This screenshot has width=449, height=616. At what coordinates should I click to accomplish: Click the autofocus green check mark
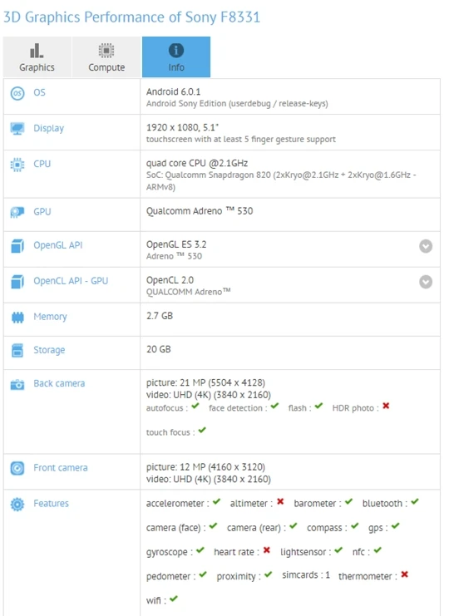coord(195,406)
